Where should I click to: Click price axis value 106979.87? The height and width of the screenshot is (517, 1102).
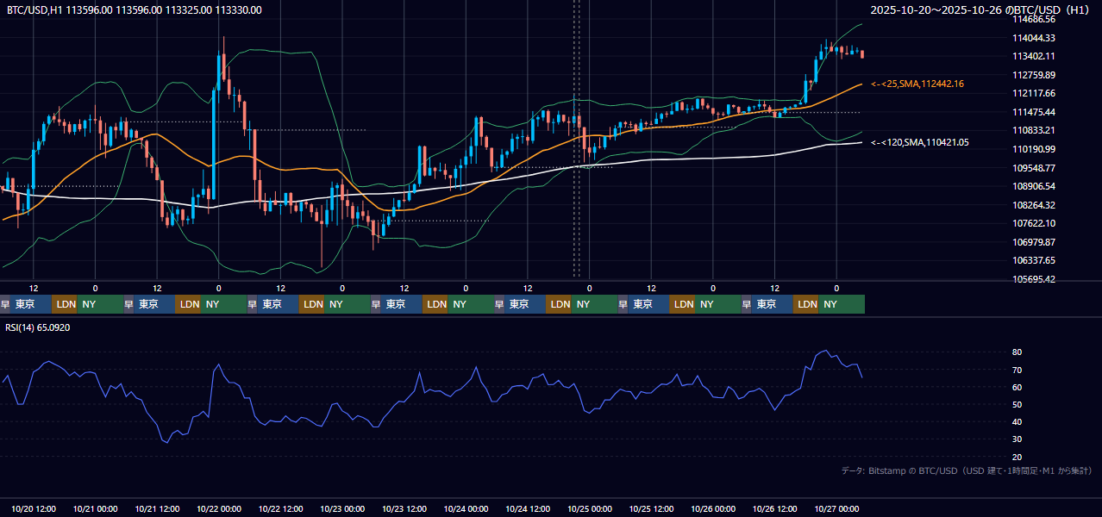[x=1034, y=242]
